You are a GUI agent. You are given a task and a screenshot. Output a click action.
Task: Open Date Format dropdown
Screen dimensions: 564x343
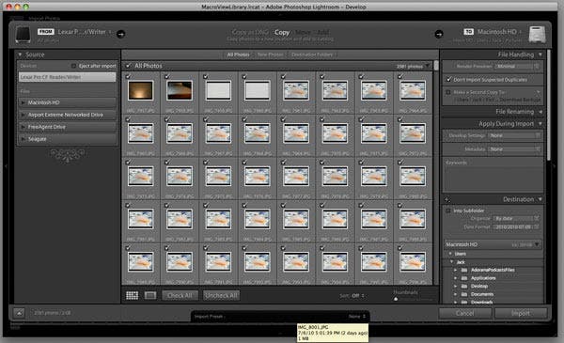coord(517,227)
